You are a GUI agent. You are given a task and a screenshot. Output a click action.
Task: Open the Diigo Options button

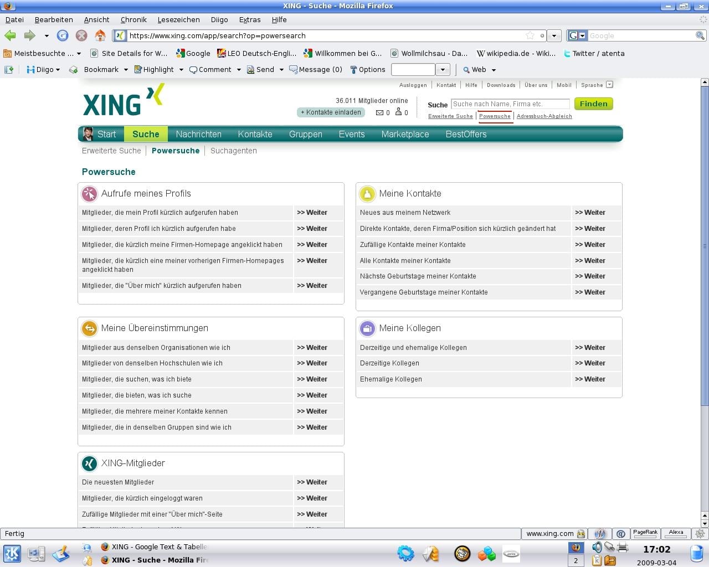click(x=367, y=70)
